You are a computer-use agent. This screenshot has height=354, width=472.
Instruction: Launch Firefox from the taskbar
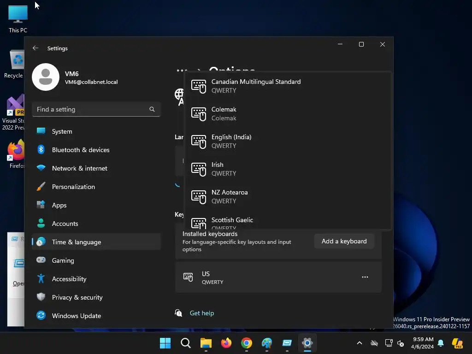(226, 343)
